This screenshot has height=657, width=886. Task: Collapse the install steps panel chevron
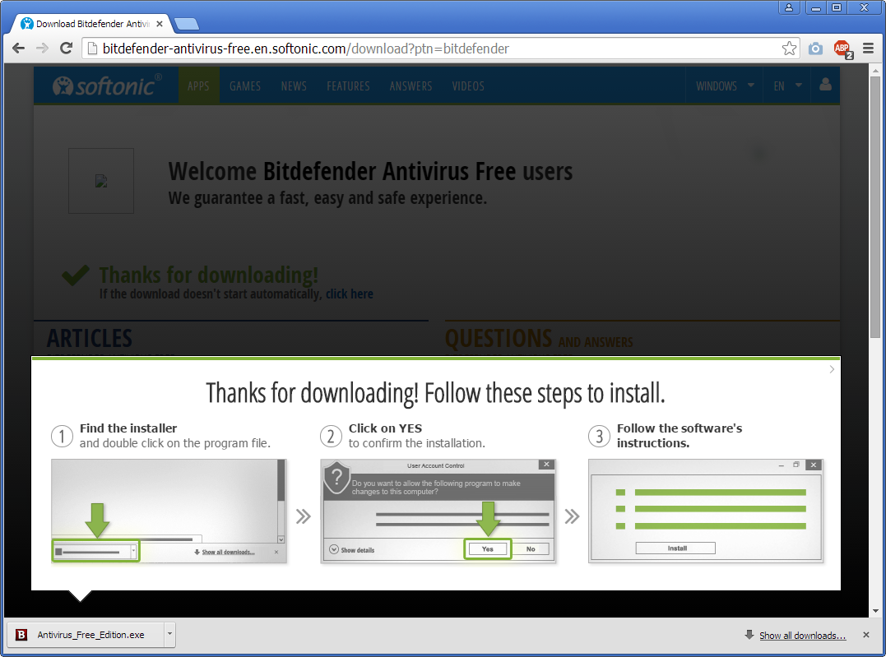831,369
